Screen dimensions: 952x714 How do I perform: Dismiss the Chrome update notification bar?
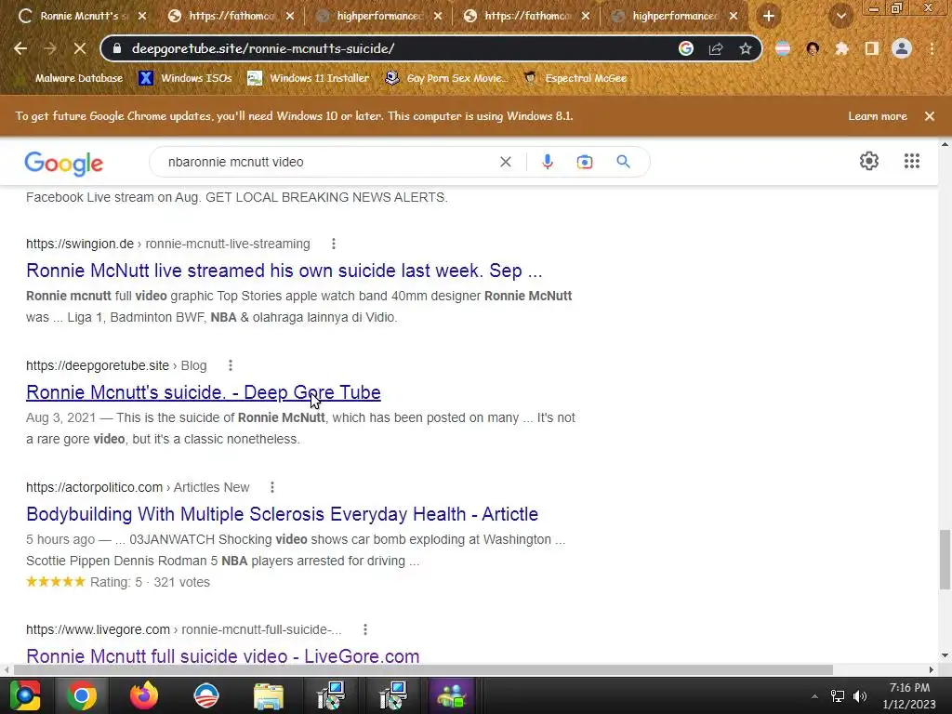coord(930,116)
